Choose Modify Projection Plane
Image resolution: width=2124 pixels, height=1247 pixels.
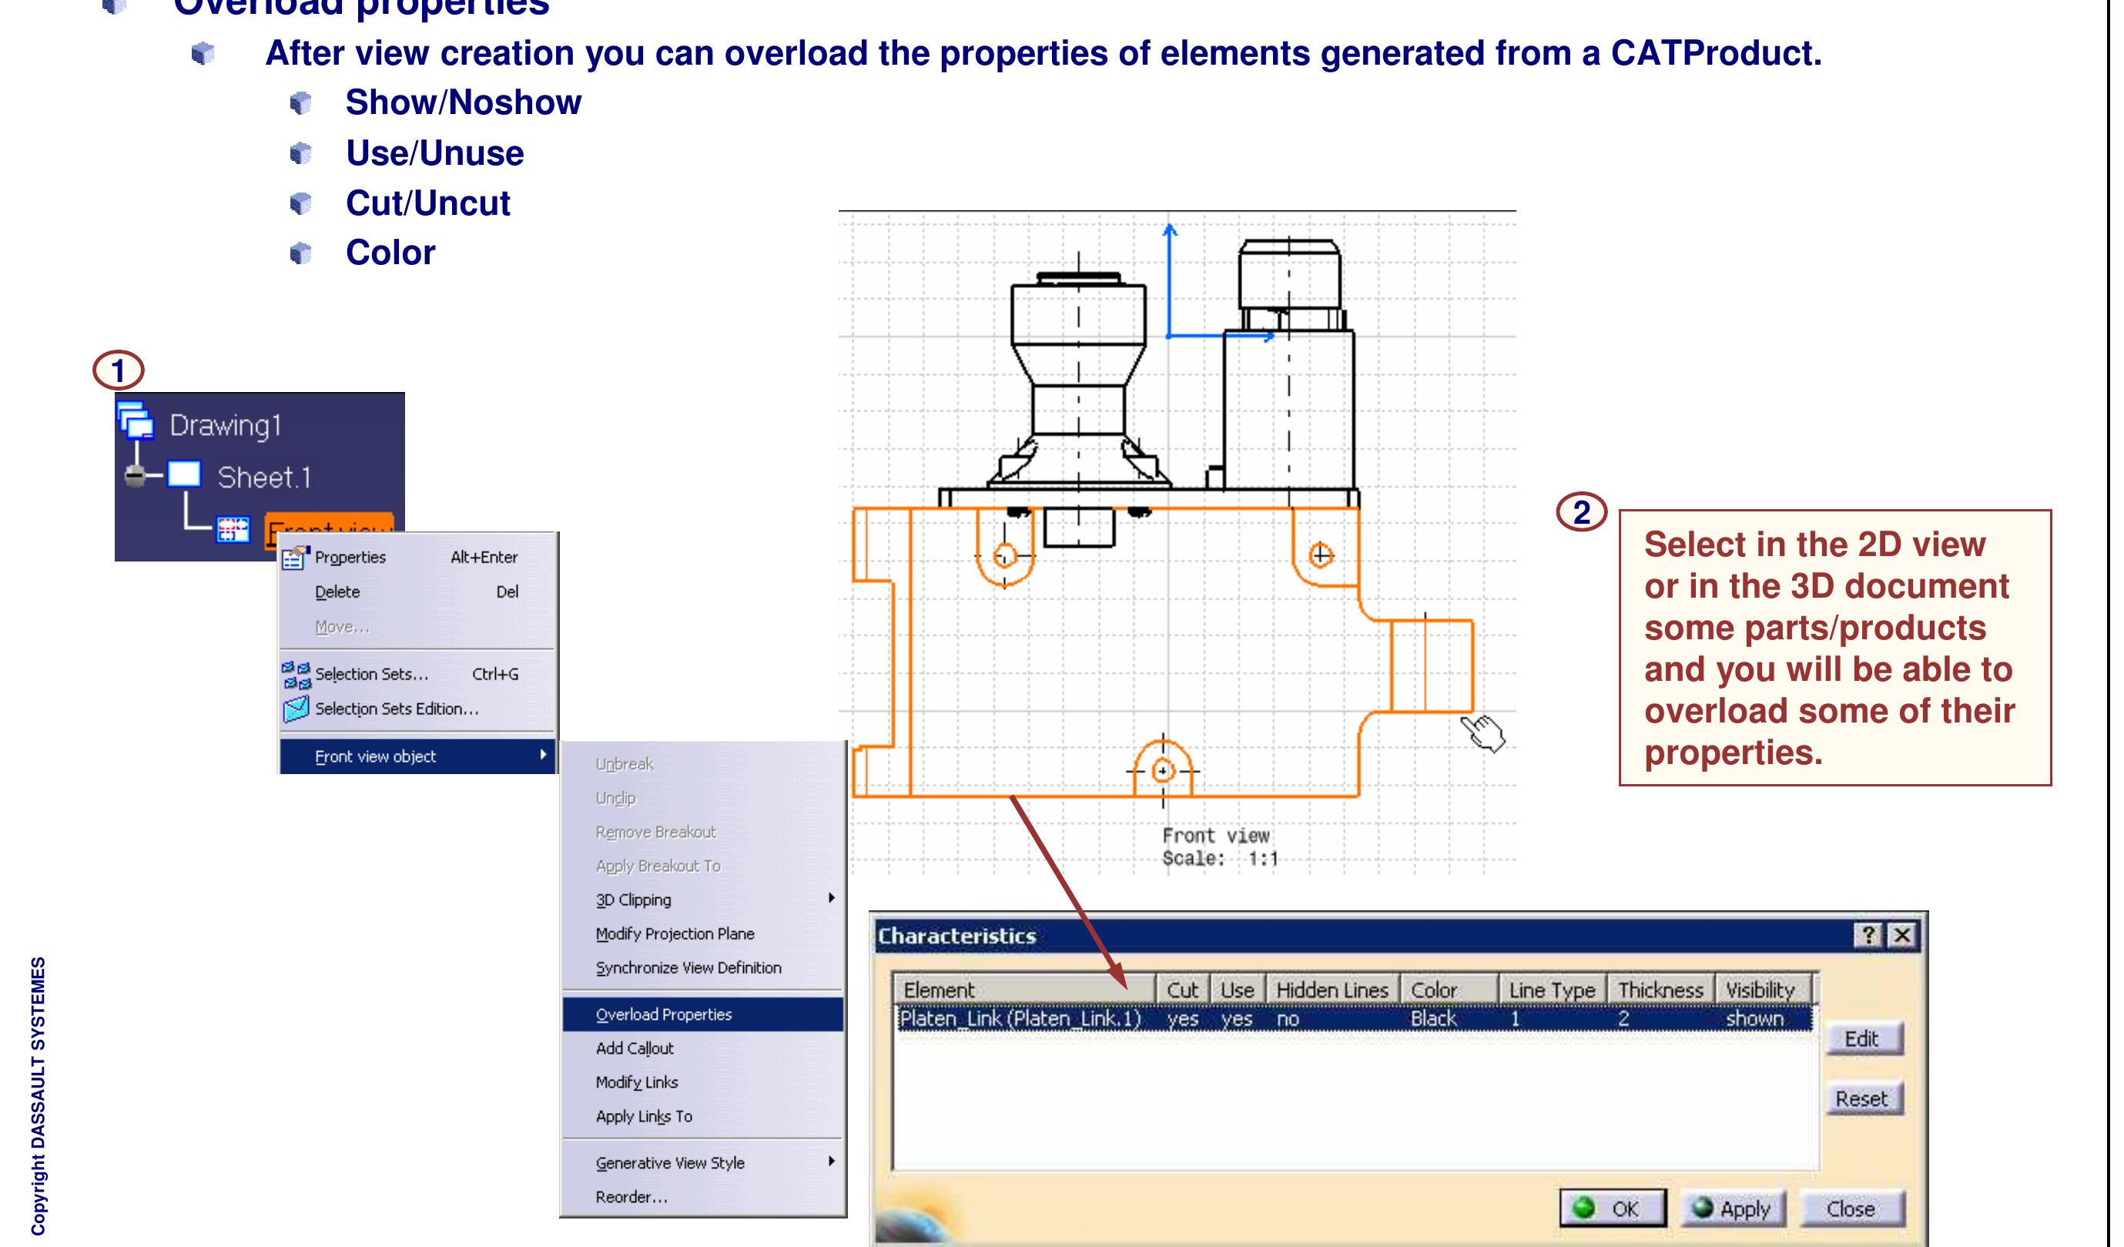(703, 934)
